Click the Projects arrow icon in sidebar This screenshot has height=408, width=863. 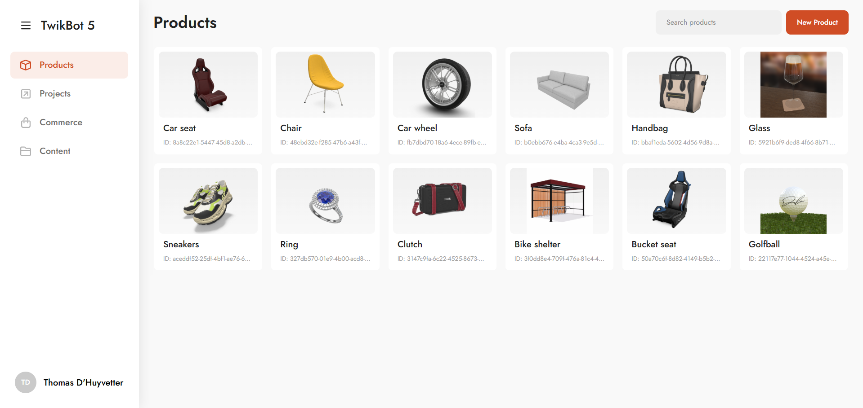pos(26,94)
